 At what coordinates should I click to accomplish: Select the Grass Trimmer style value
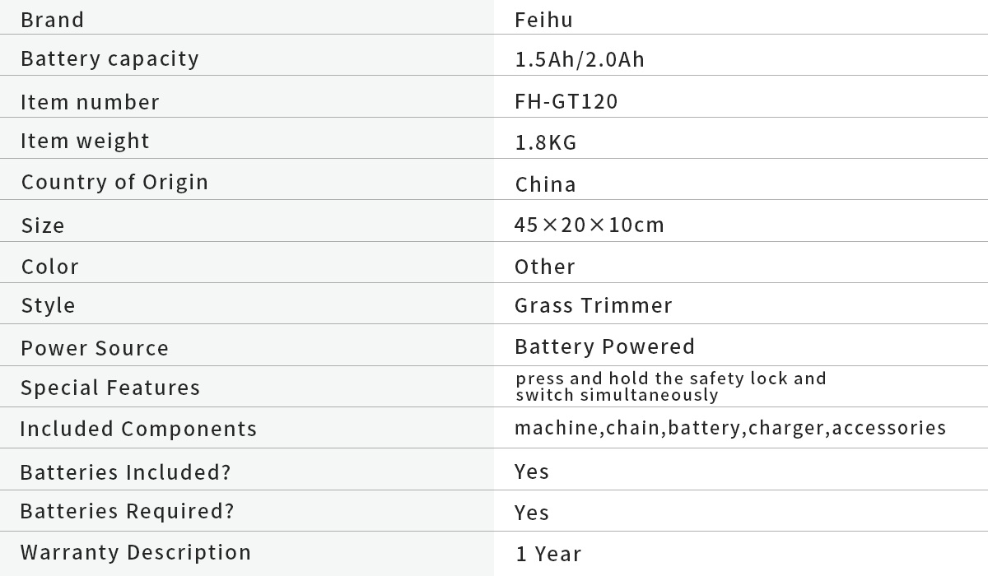(x=593, y=305)
